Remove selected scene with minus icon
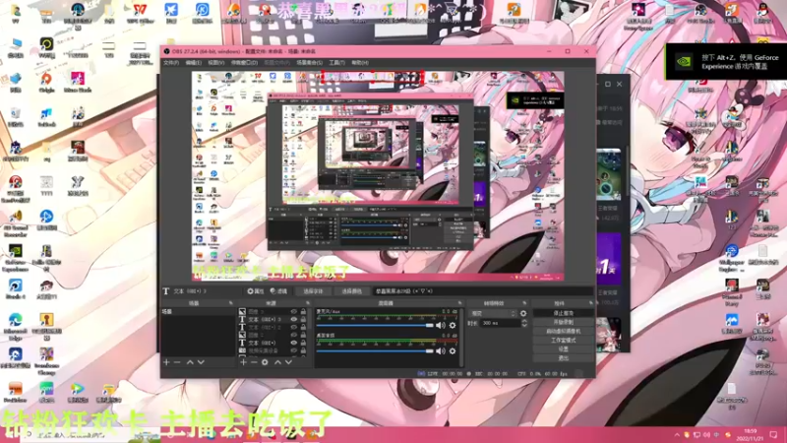The width and height of the screenshot is (787, 443). 177,362
